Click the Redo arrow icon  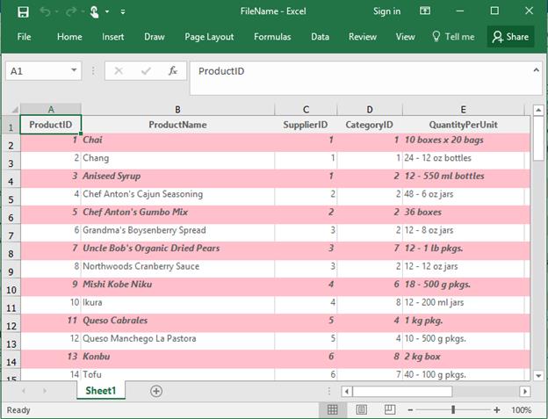71,11
